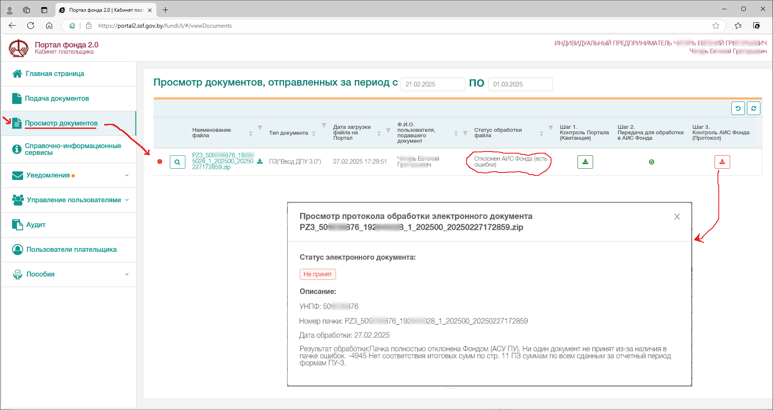The width and height of the screenshot is (773, 410).
Task: Click the refresh table icon button
Action: point(753,108)
